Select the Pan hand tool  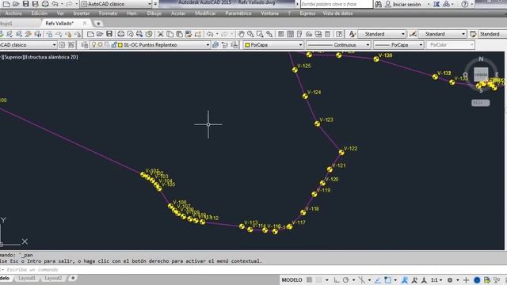tap(241, 34)
